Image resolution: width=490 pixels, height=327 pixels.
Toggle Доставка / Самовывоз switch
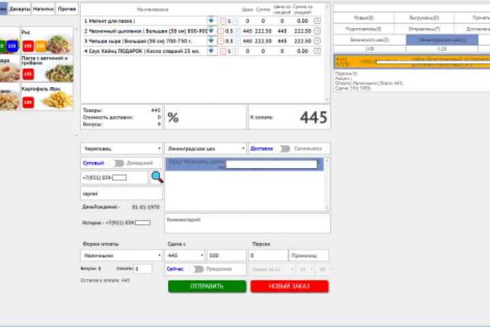tap(284, 149)
